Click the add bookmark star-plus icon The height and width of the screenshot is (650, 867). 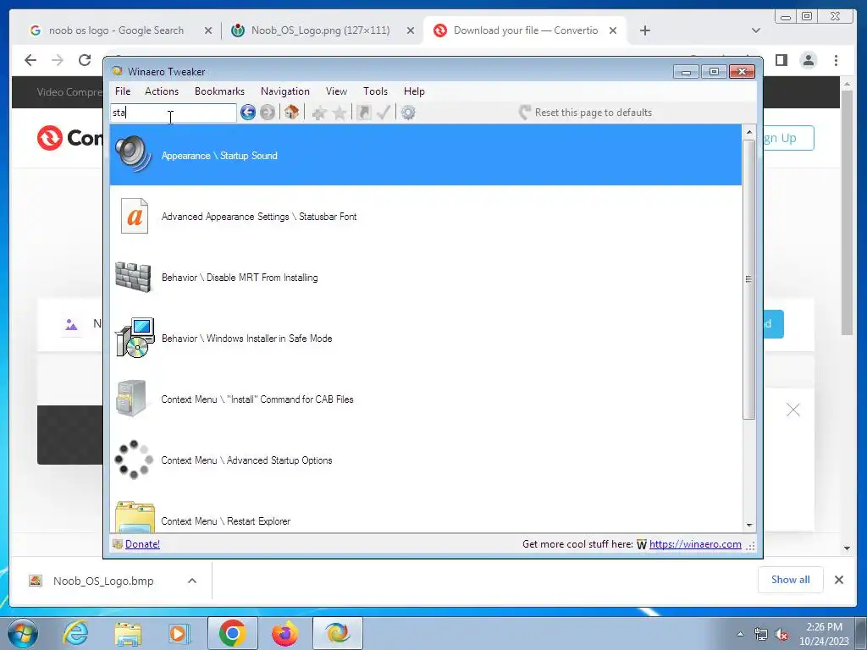(x=319, y=113)
